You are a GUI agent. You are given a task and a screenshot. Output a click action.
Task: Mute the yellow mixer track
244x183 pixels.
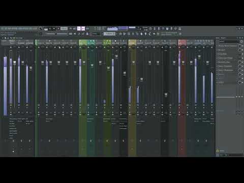[130, 47]
